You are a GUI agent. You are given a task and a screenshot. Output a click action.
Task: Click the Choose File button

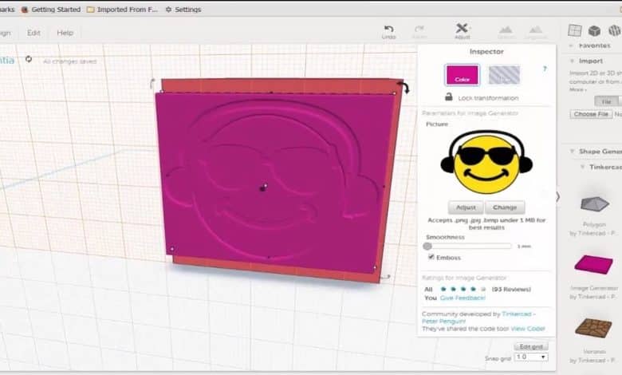pos(591,114)
